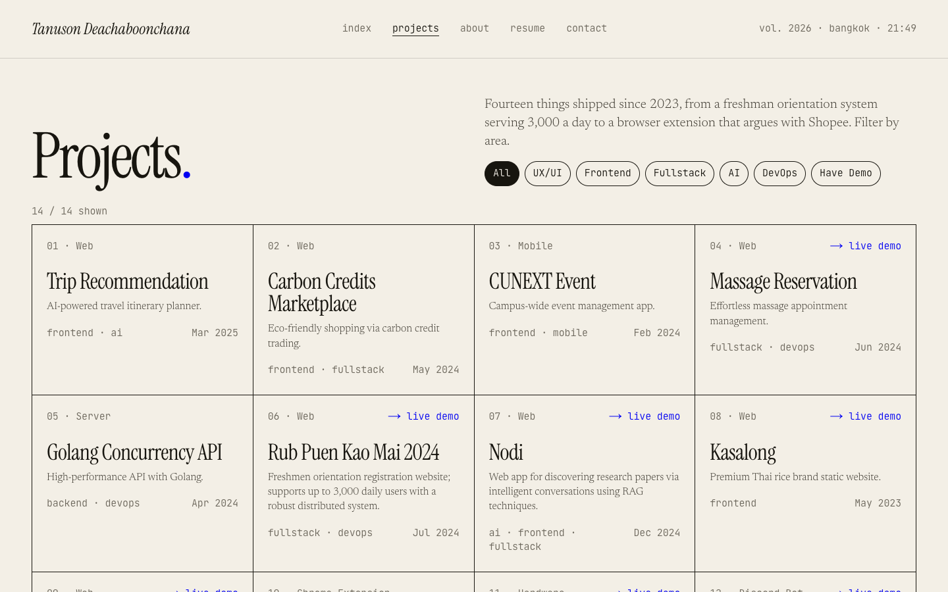948x592 pixels.
Task: Click the Rub Puen Kao Mai 2024 heading
Action: [354, 453]
